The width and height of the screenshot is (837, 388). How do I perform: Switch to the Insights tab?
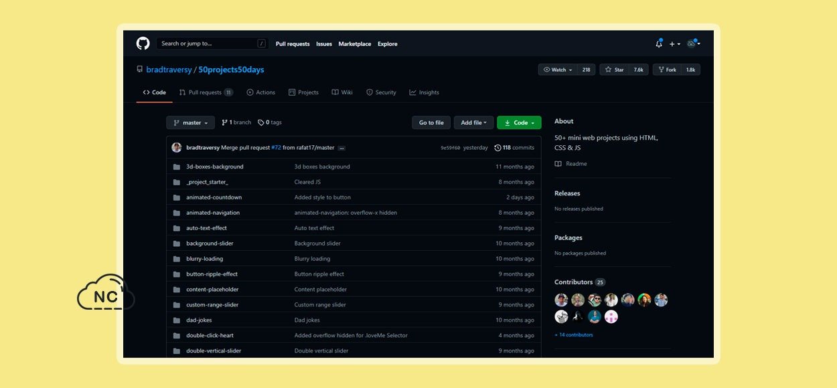[425, 92]
